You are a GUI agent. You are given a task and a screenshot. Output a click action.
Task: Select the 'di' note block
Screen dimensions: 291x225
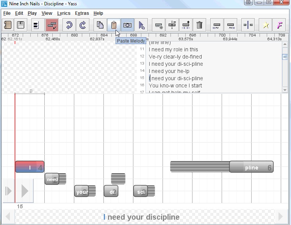(x=111, y=191)
